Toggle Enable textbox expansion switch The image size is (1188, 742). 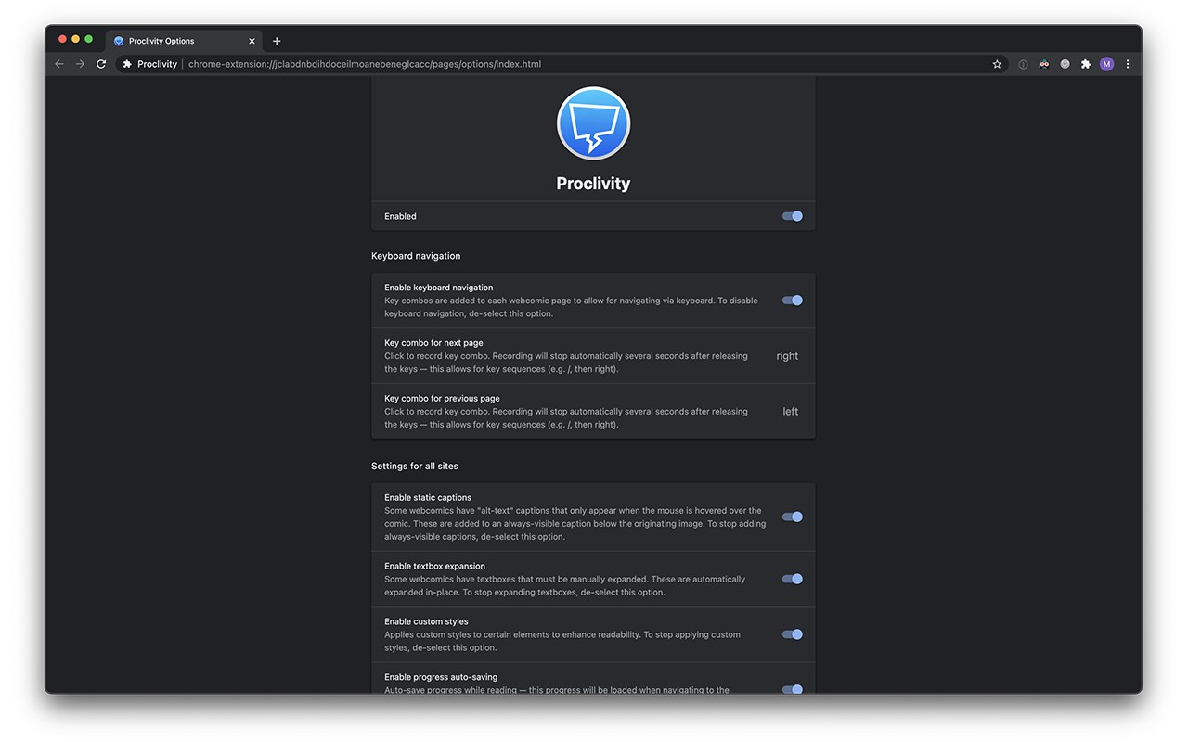point(792,579)
